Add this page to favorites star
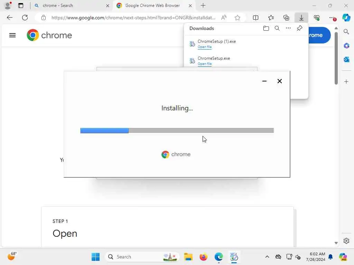Screen dimensions: 354x265 [237, 18]
